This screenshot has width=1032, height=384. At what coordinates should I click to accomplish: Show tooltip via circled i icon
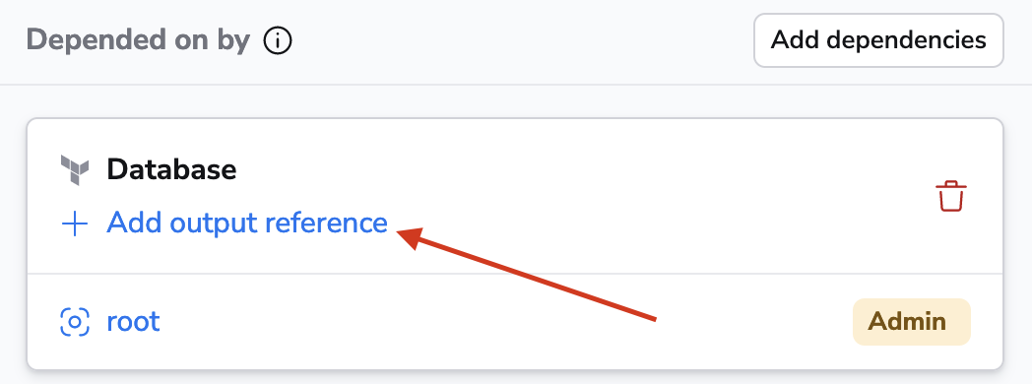[277, 41]
